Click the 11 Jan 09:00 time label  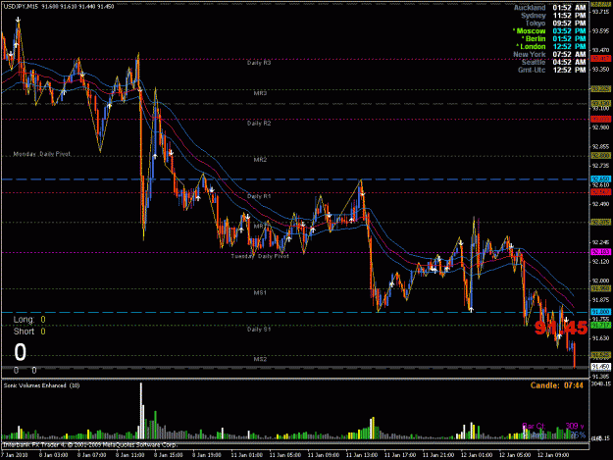pyautogui.click(x=324, y=455)
